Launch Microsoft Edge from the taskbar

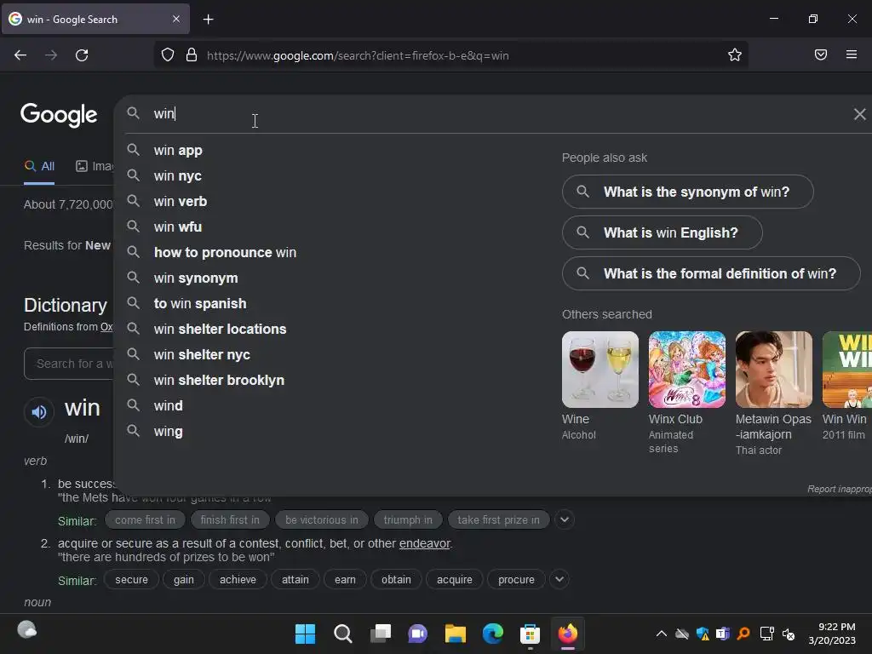click(493, 634)
